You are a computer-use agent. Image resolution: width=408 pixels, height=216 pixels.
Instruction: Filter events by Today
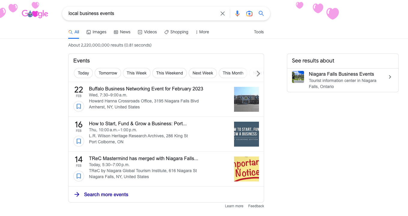(83, 73)
